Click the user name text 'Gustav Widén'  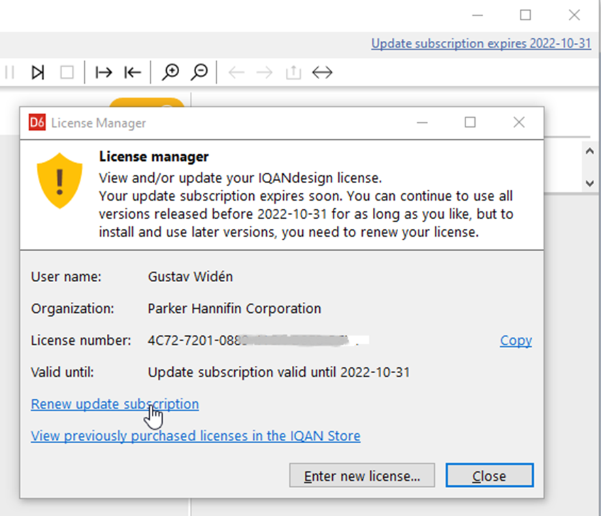[191, 277]
